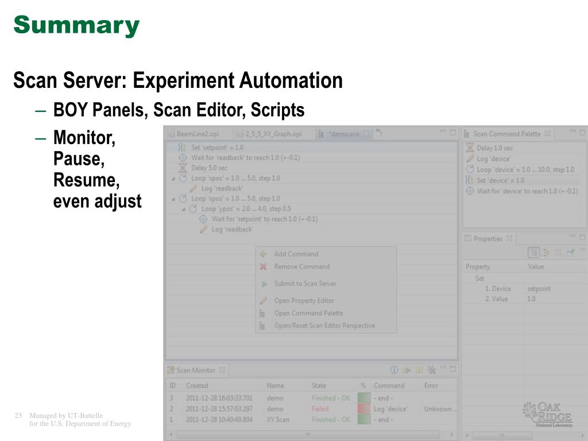Click the loop icon of Loop 'ypos'
This screenshot has width=588, height=441.
193,208
